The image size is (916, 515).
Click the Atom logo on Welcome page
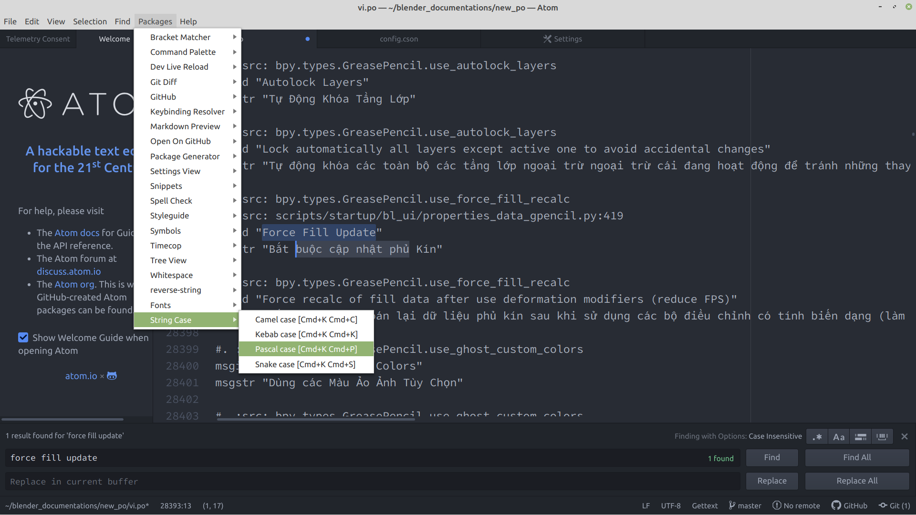click(35, 103)
